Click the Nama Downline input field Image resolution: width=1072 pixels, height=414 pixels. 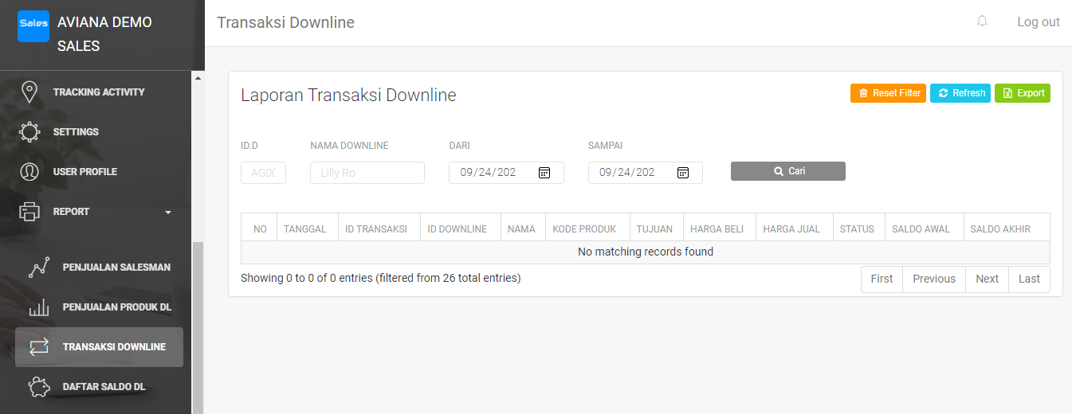click(x=367, y=173)
